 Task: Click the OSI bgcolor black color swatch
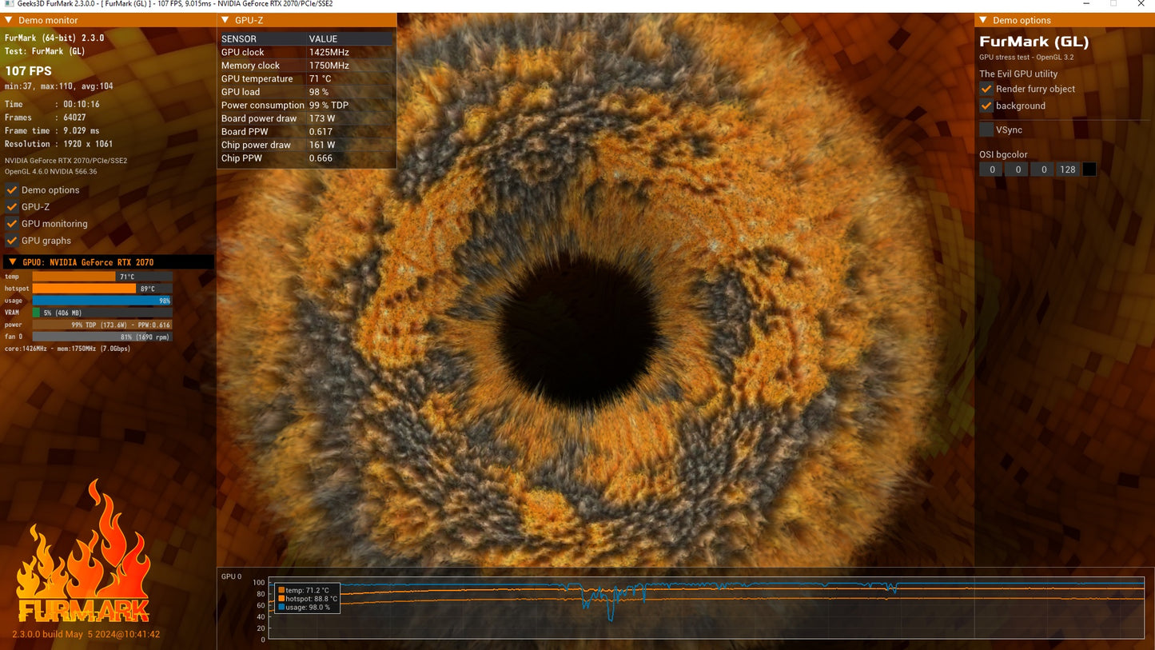coord(1089,169)
